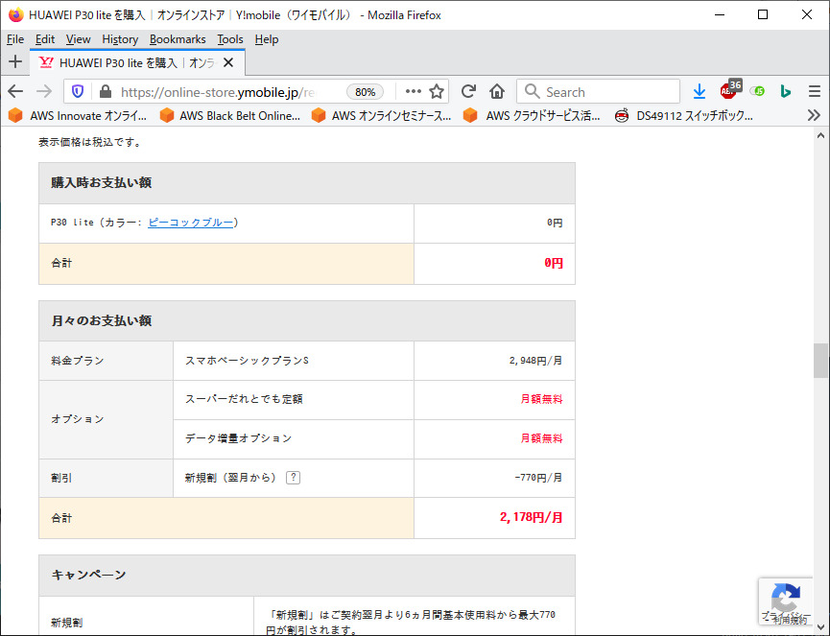Open the Adblock Plus extension icon
830x636 pixels.
[730, 90]
